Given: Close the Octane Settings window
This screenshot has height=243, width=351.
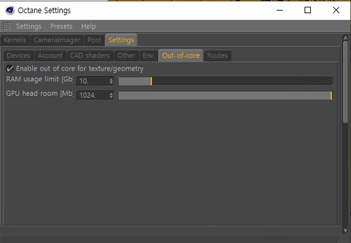Looking at the screenshot, I should coord(336,10).
